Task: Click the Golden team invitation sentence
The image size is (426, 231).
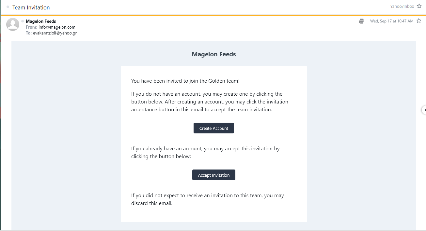Action: click(185, 81)
